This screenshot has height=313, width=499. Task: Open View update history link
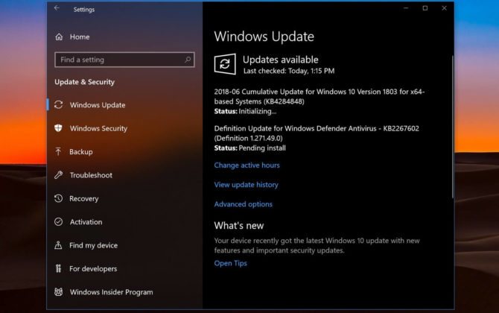point(246,185)
